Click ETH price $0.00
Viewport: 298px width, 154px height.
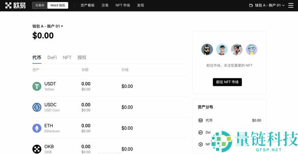tap(127, 128)
